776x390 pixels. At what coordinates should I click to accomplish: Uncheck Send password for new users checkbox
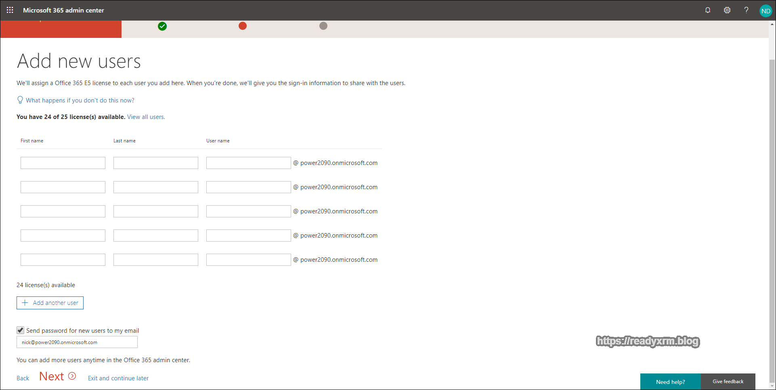[21, 330]
